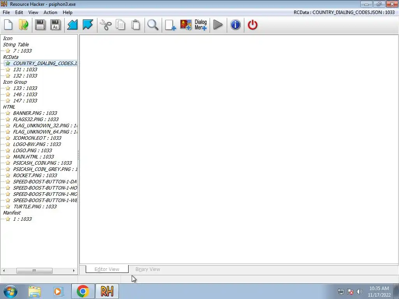Screen dimensions: 399x299
Task: Launch Google Chrome from the taskbar
Action: pyautogui.click(x=83, y=291)
